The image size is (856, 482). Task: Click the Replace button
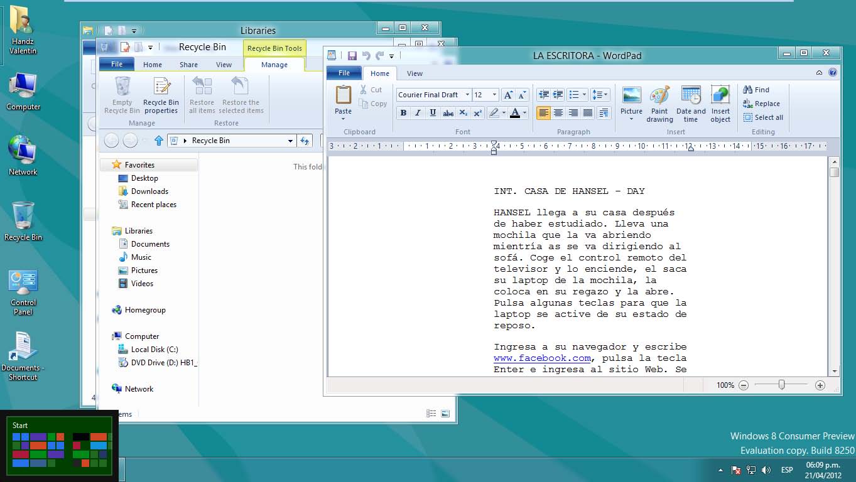click(x=761, y=104)
